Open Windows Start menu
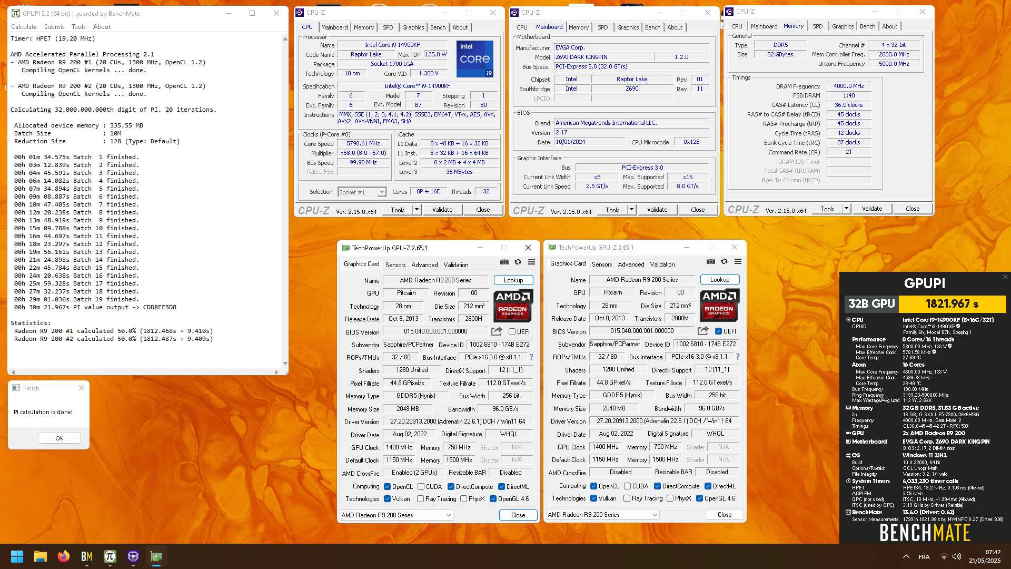 tap(17, 556)
